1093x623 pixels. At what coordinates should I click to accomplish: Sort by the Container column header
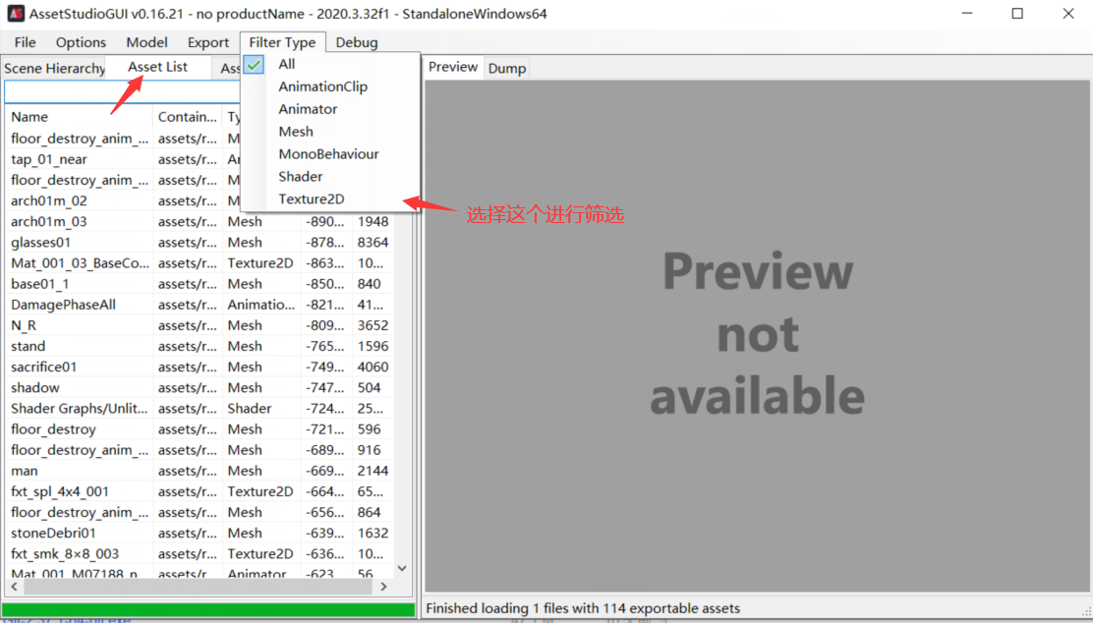click(187, 116)
